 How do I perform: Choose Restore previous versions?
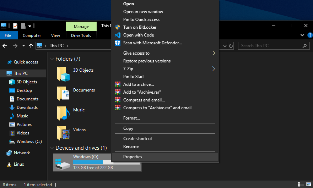(x=165, y=61)
